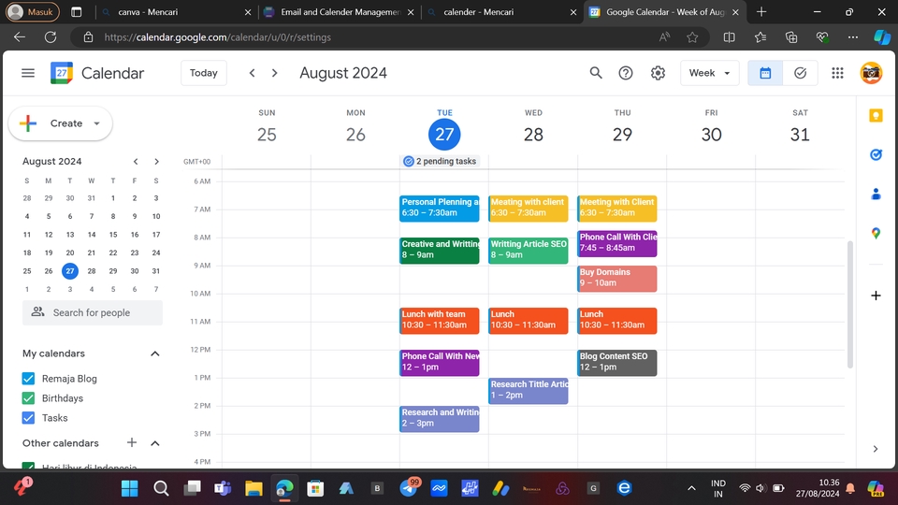Open Buy Domains event
The image size is (898, 505).
click(616, 279)
